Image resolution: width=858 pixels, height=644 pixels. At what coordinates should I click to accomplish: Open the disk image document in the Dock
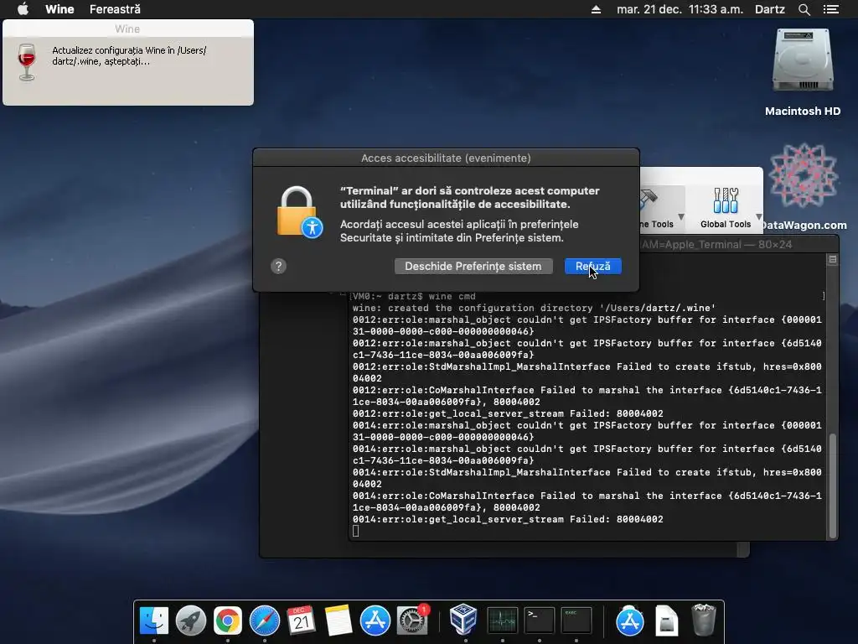[666, 621]
